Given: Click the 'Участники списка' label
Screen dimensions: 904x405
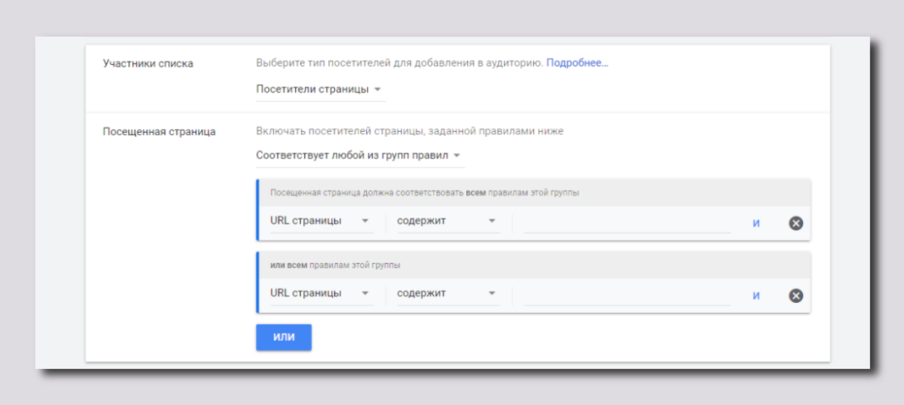Looking at the screenshot, I should click(148, 64).
